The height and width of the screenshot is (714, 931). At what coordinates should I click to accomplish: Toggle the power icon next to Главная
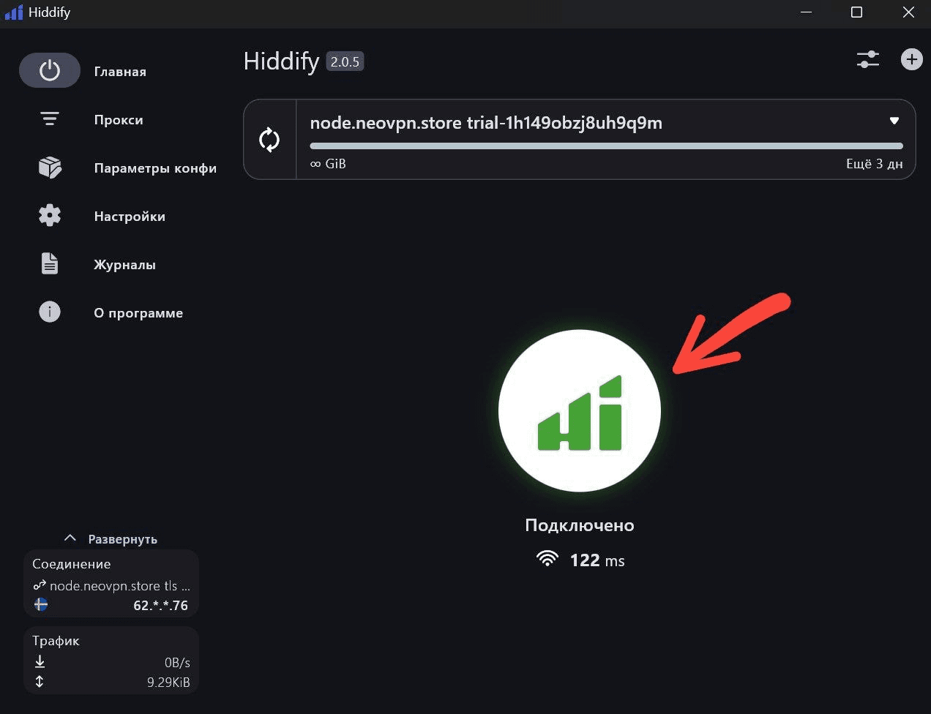coord(49,70)
